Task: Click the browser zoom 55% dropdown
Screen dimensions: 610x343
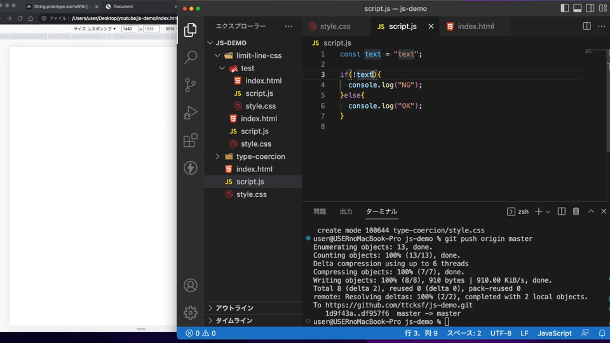Action: 170,29
